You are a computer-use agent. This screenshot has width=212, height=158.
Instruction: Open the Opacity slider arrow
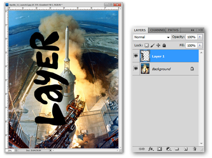pyautogui.click(x=200, y=37)
